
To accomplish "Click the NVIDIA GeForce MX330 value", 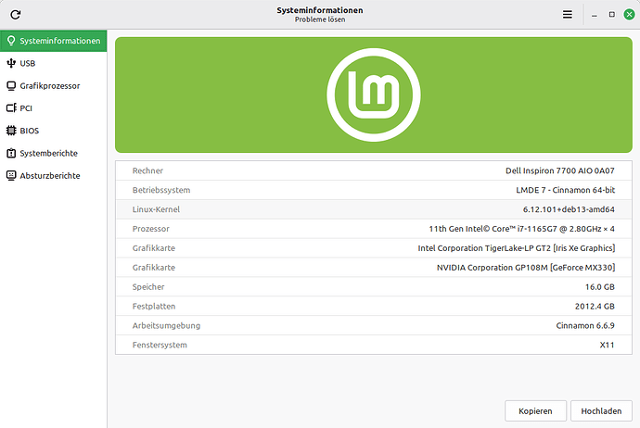I will pyautogui.click(x=526, y=268).
